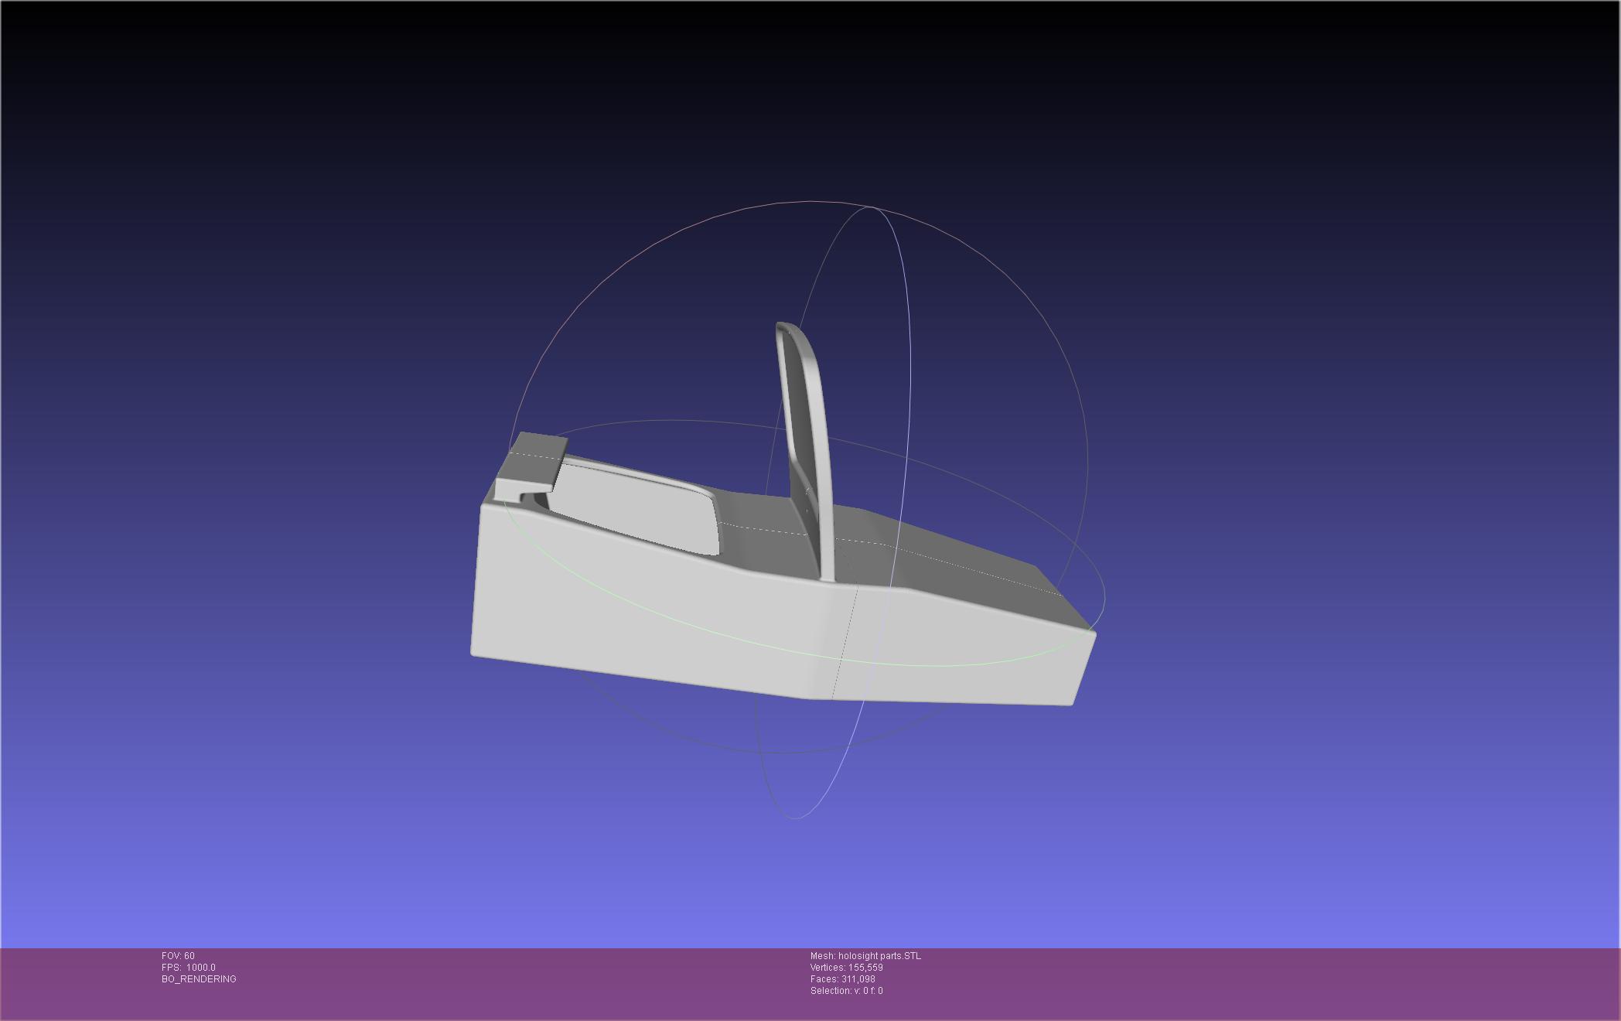Click the Faces: 311,098 text
This screenshot has width=1621, height=1021.
click(x=842, y=979)
